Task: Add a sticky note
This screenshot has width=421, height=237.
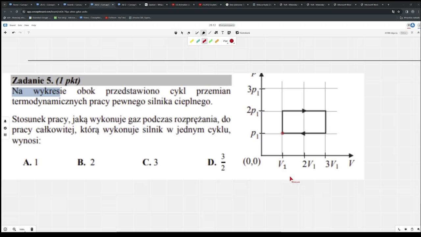Action: (229, 33)
